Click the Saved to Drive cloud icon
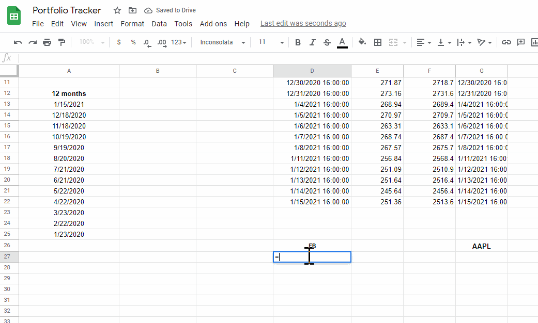This screenshot has width=538, height=323. pyautogui.click(x=148, y=10)
